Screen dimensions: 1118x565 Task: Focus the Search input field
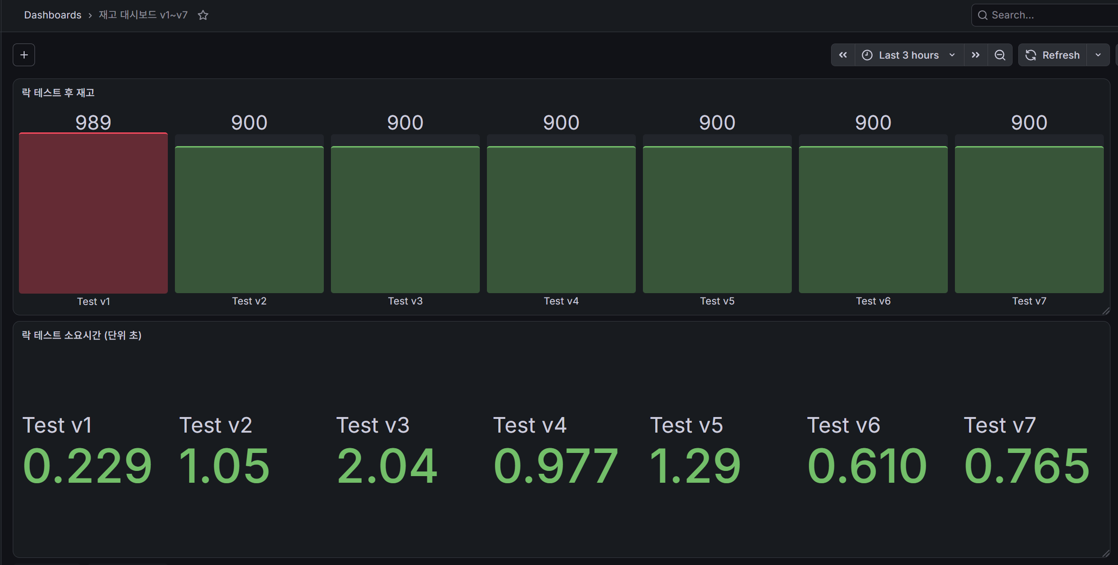tap(1045, 15)
